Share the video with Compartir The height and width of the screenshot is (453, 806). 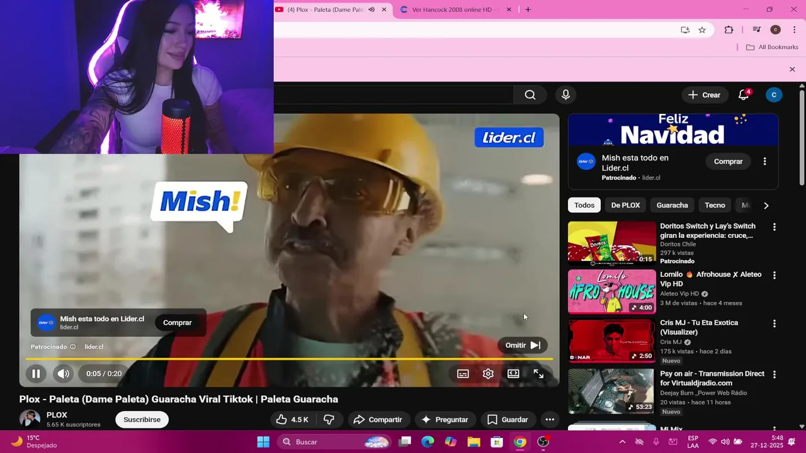pos(378,420)
